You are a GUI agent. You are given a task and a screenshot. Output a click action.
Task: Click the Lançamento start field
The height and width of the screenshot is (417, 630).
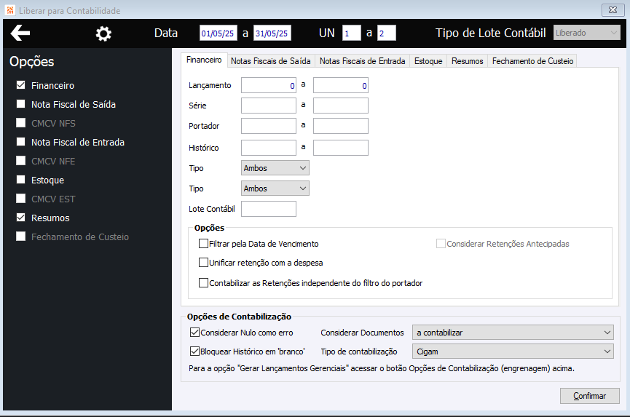pyautogui.click(x=269, y=85)
